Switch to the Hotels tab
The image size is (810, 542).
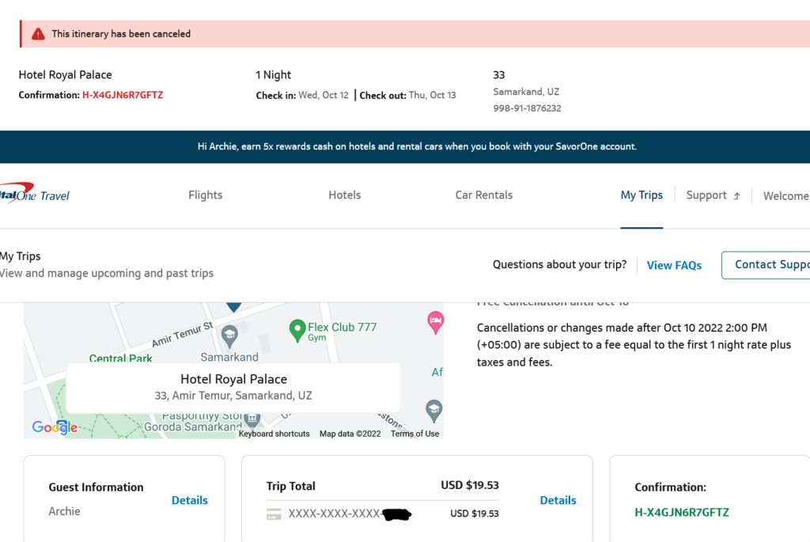coord(345,195)
